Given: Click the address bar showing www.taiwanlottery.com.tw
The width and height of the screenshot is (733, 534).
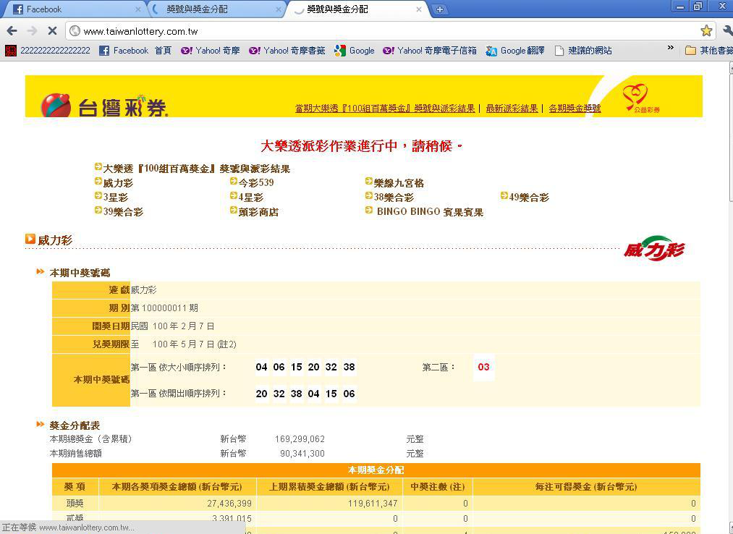Looking at the screenshot, I should [384, 31].
